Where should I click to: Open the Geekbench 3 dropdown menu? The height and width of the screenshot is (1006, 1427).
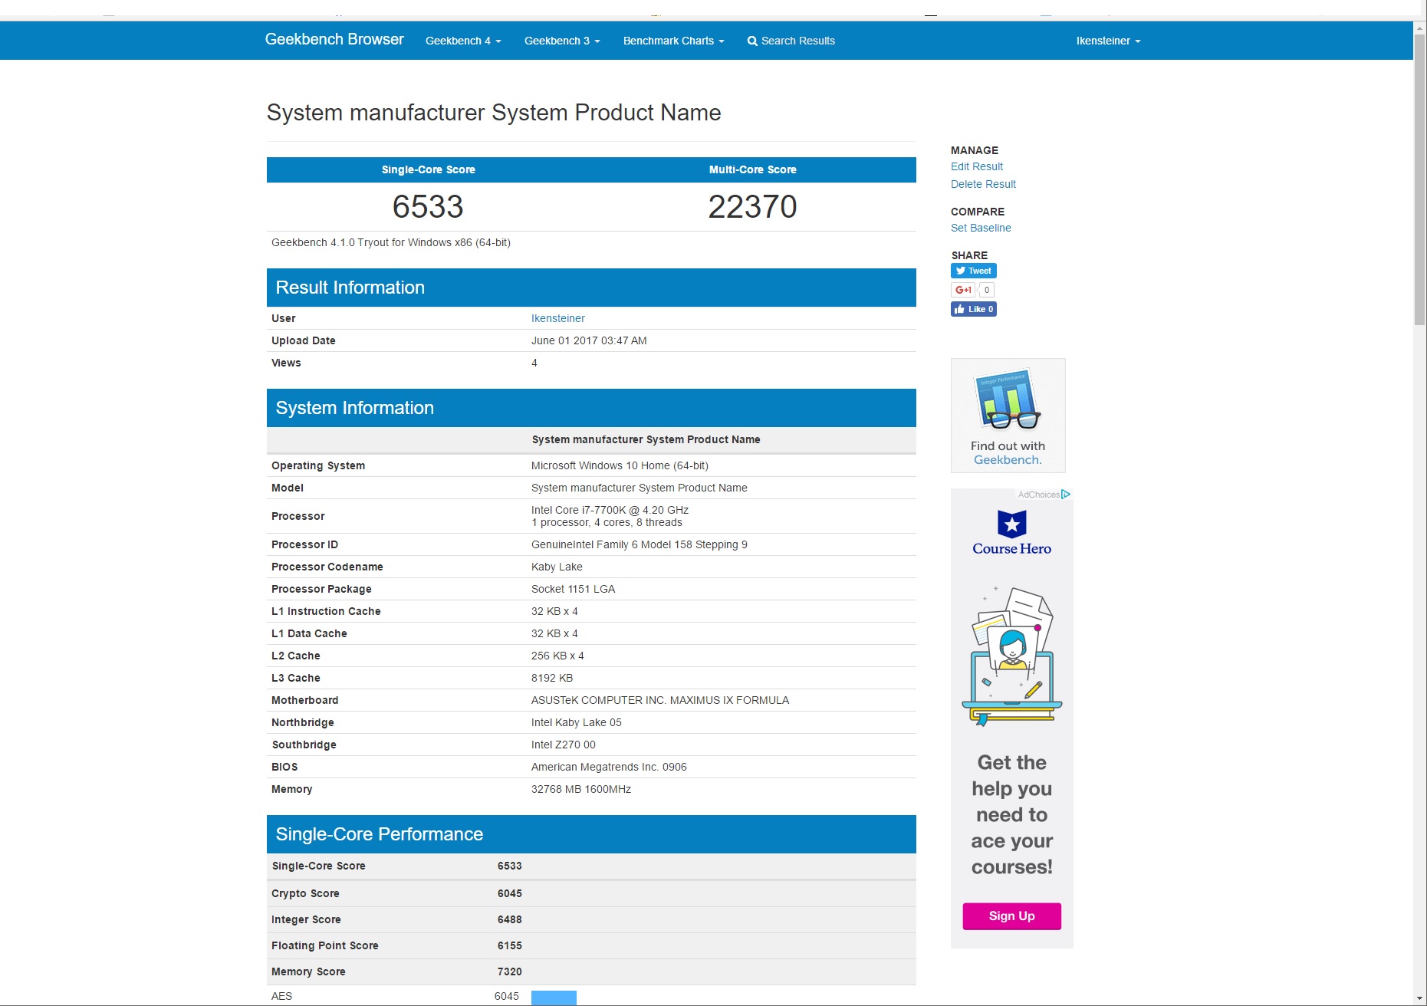tap(562, 41)
